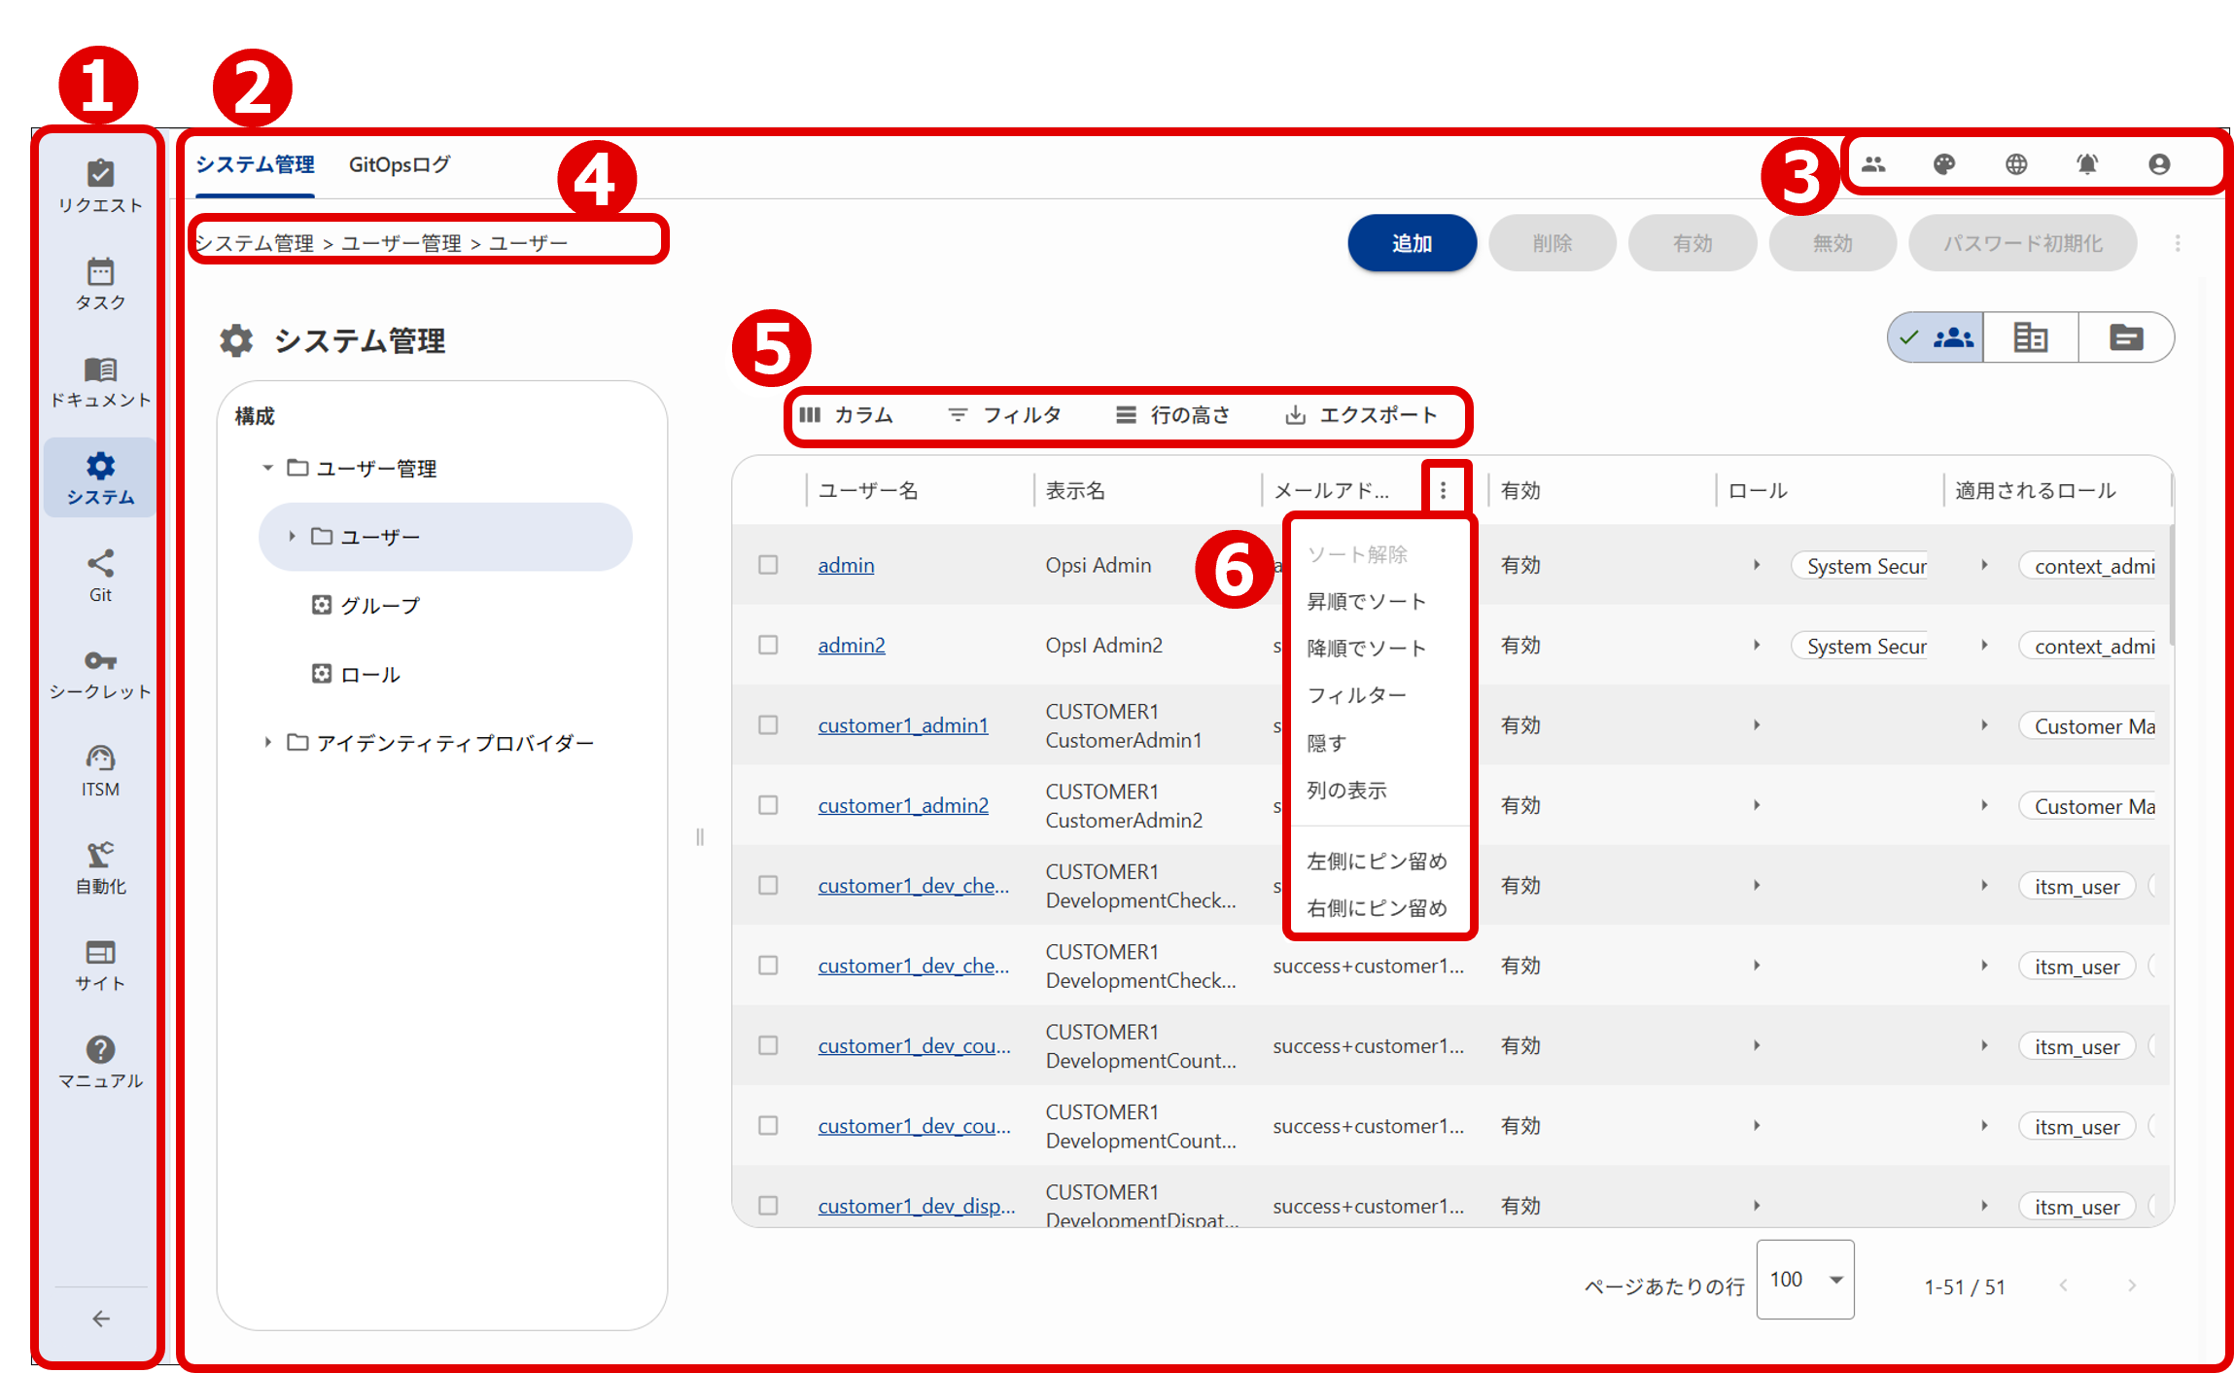Click the theme palette icon in top bar

1944,164
